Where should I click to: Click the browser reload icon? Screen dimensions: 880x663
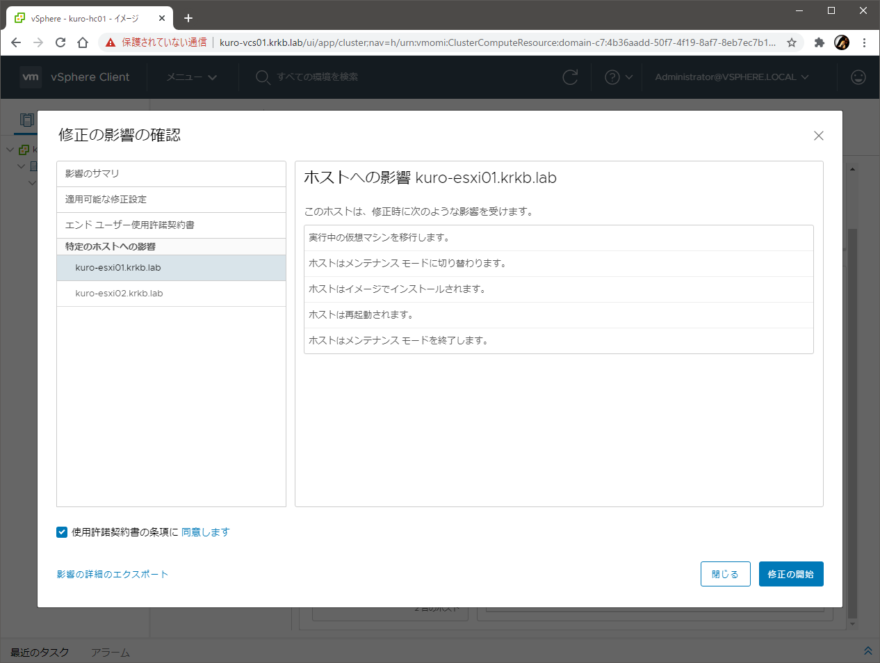pyautogui.click(x=60, y=42)
